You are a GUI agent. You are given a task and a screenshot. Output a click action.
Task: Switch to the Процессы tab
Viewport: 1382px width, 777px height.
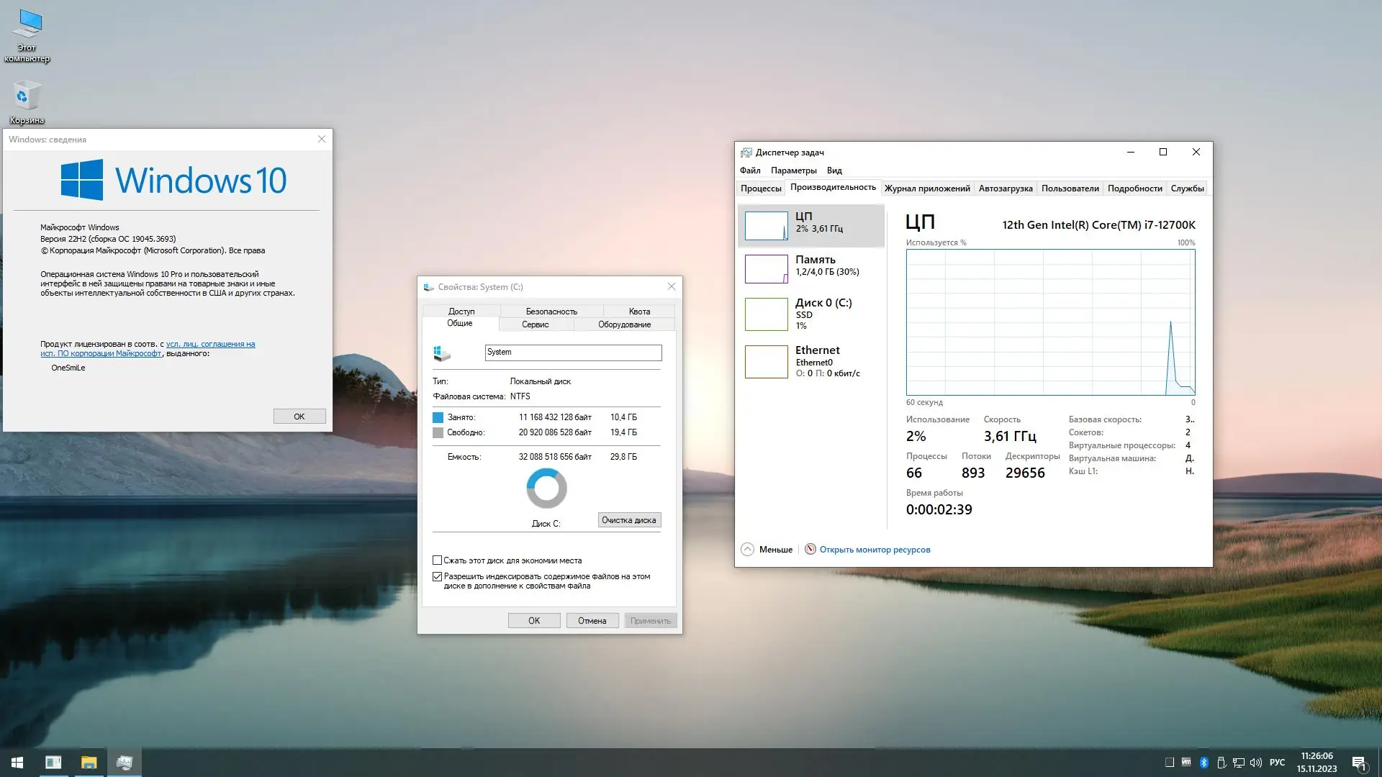coord(760,188)
